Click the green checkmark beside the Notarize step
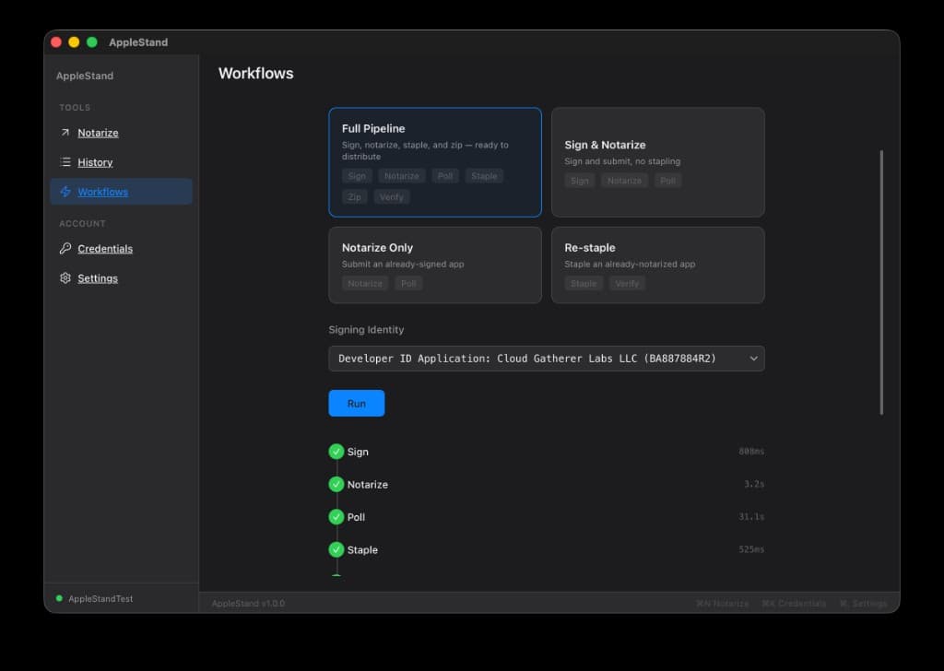This screenshot has height=671, width=944. click(x=336, y=484)
